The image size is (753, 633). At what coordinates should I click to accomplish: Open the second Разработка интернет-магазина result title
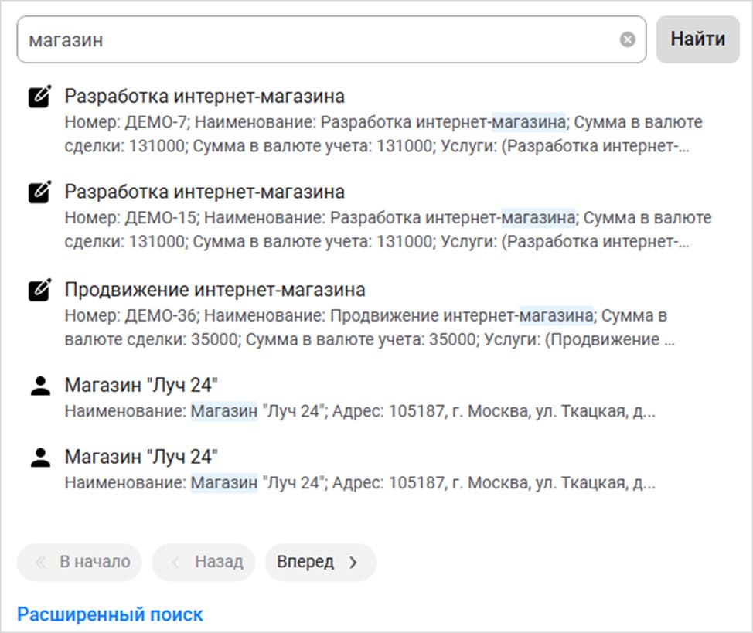(204, 191)
